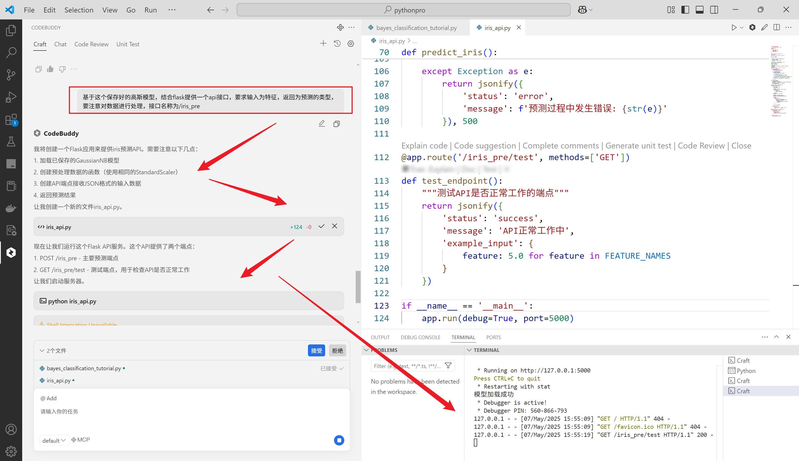
Task: Switch to the OUTPUT panel tab
Action: click(380, 337)
